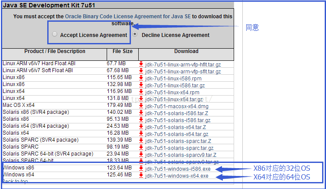This screenshot has height=189, width=326.
Task: Click the Back to top link
Action: point(15,181)
